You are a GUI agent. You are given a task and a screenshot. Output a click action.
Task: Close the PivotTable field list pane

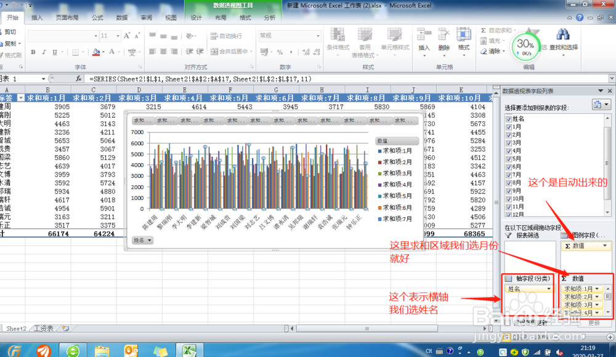point(610,90)
